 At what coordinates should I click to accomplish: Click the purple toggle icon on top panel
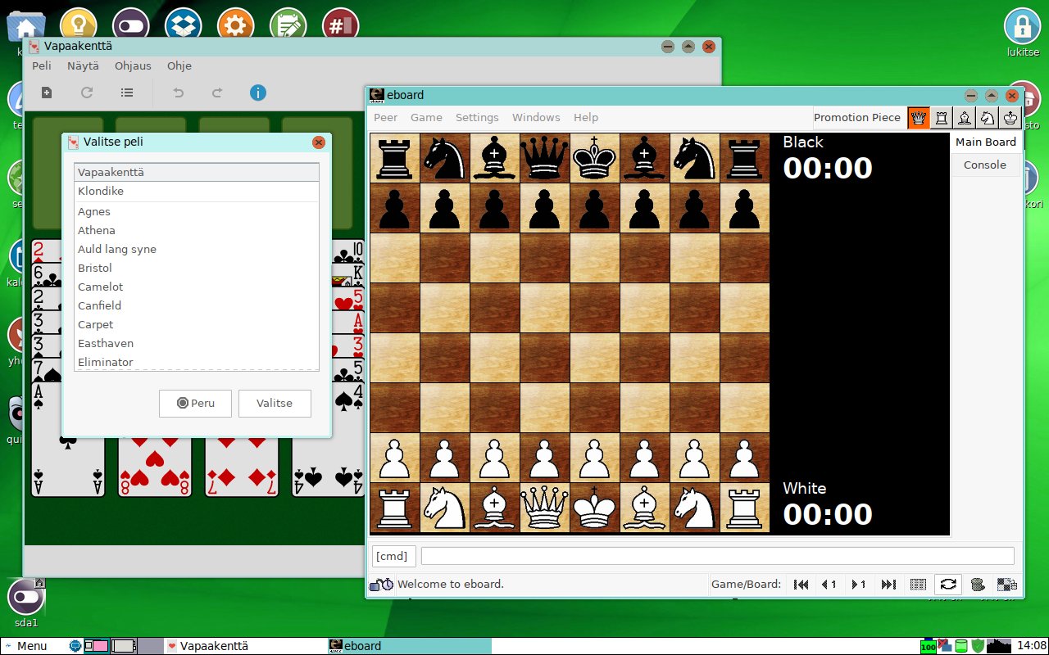click(x=130, y=25)
